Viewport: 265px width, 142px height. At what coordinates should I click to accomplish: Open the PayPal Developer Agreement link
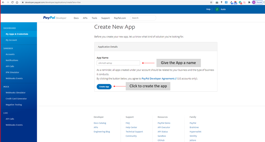click(x=158, y=79)
